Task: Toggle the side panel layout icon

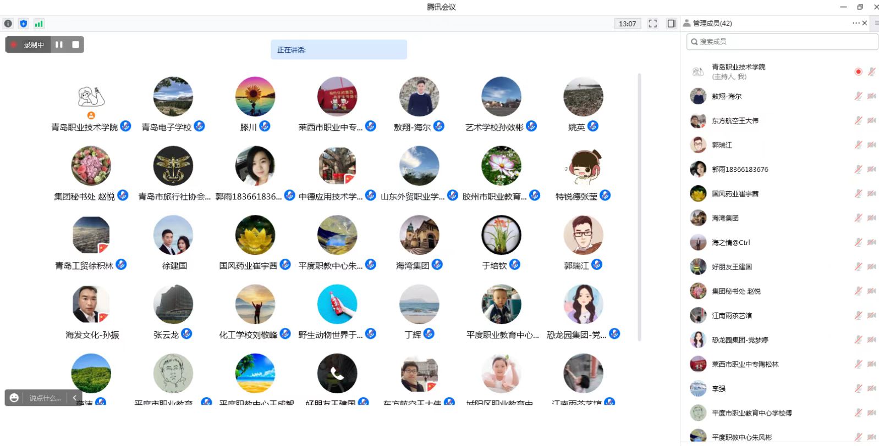Action: (x=672, y=24)
